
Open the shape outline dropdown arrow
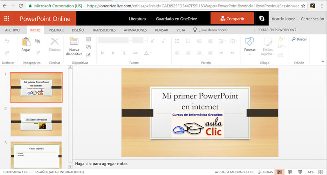tap(284, 47)
